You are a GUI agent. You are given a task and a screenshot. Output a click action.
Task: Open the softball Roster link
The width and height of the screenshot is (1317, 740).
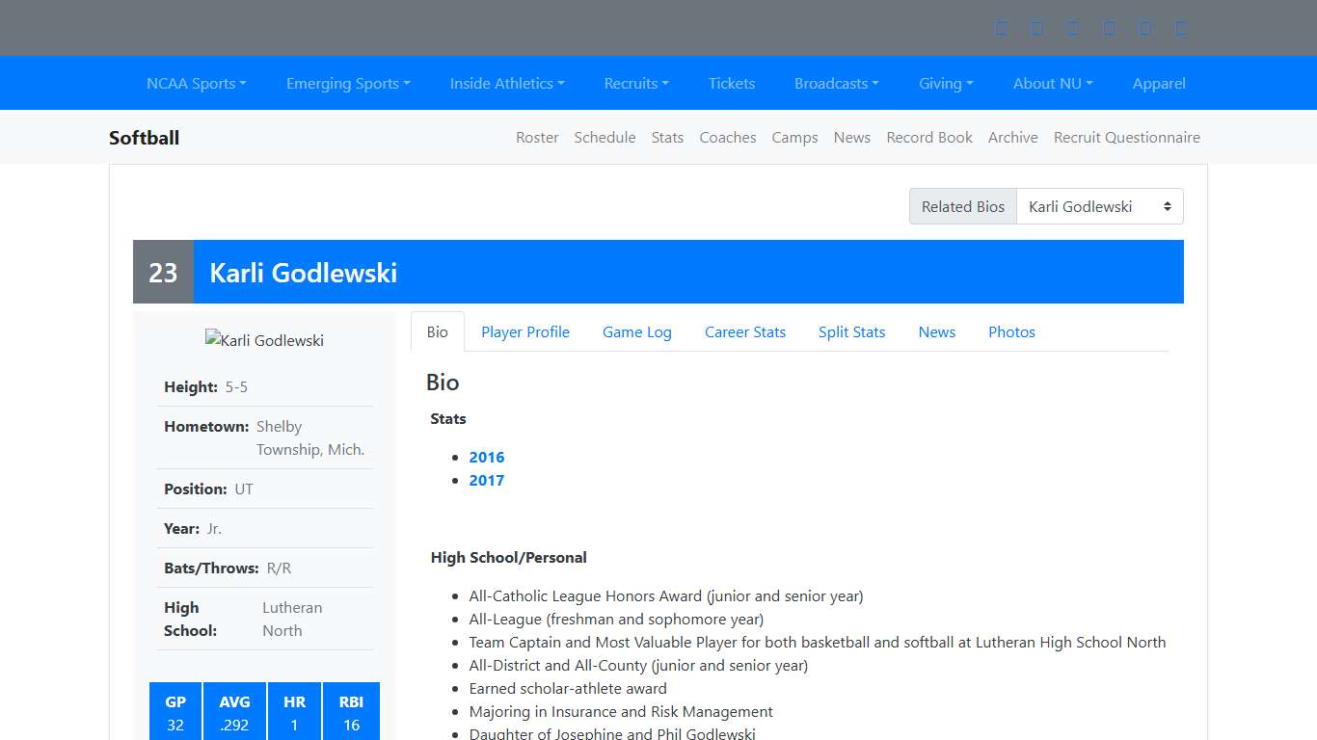point(537,137)
